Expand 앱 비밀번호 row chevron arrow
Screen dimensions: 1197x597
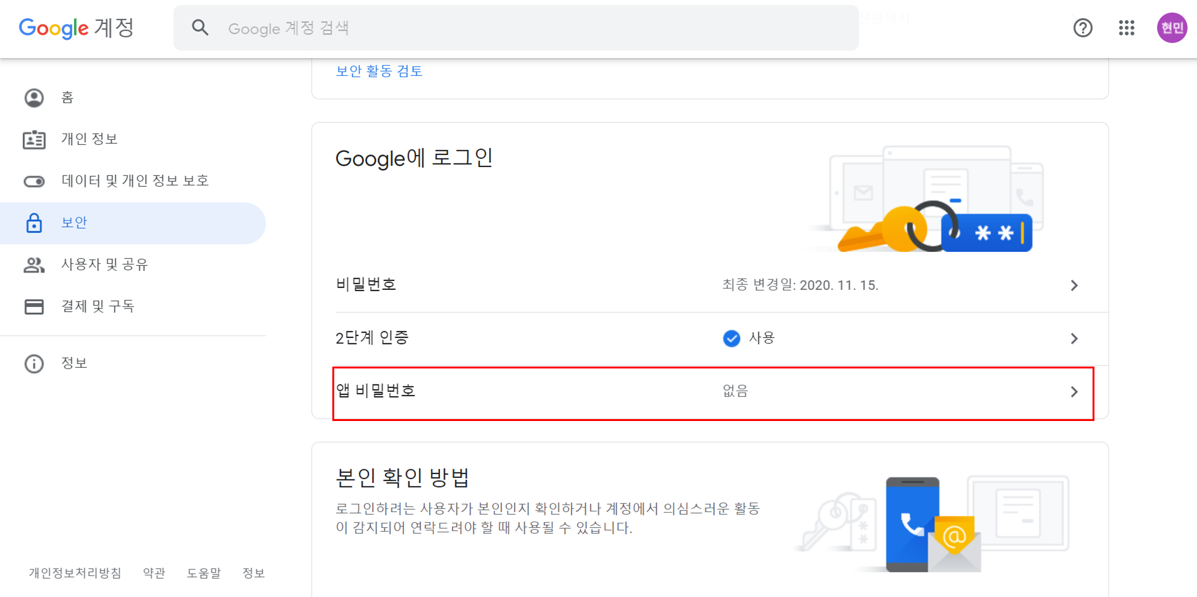pos(1074,392)
